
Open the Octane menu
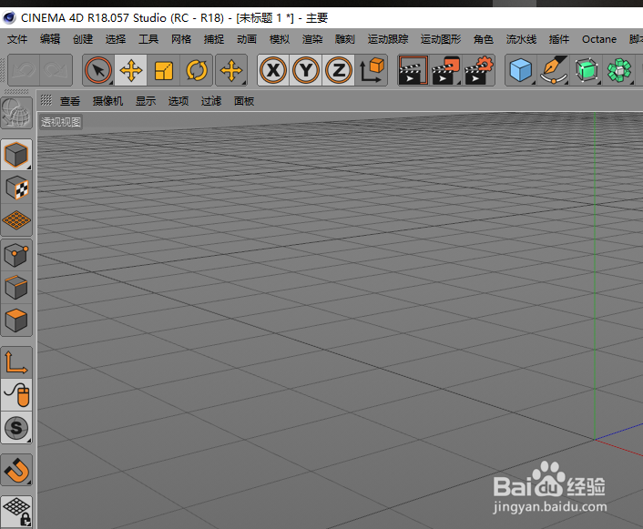pos(599,39)
